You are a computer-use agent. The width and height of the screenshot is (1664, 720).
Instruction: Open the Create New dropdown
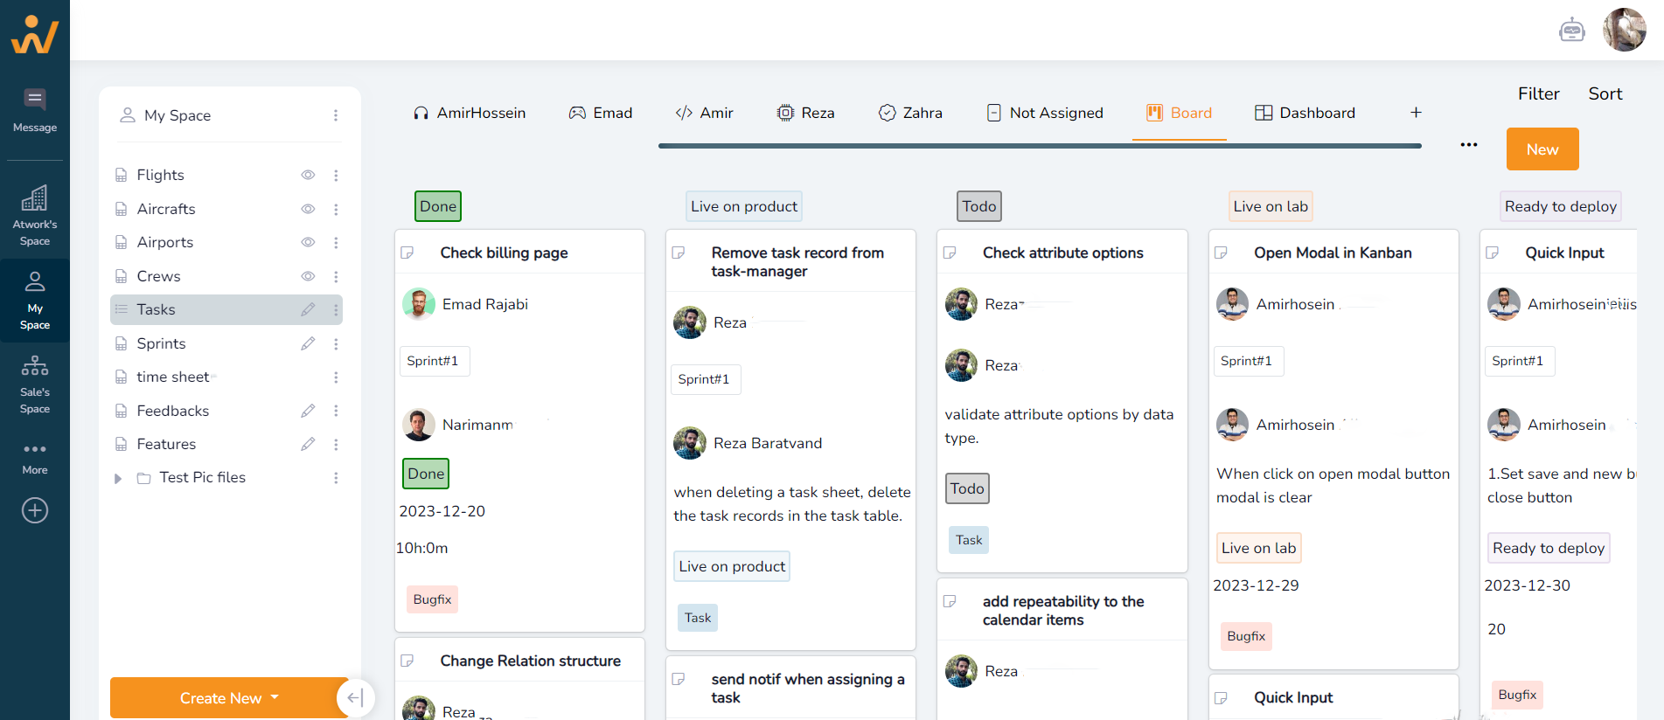point(229,698)
